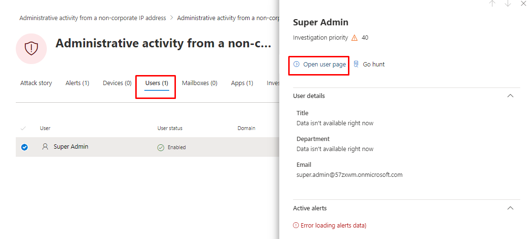Click the red shield incident icon
This screenshot has height=239, width=532.
(x=31, y=48)
